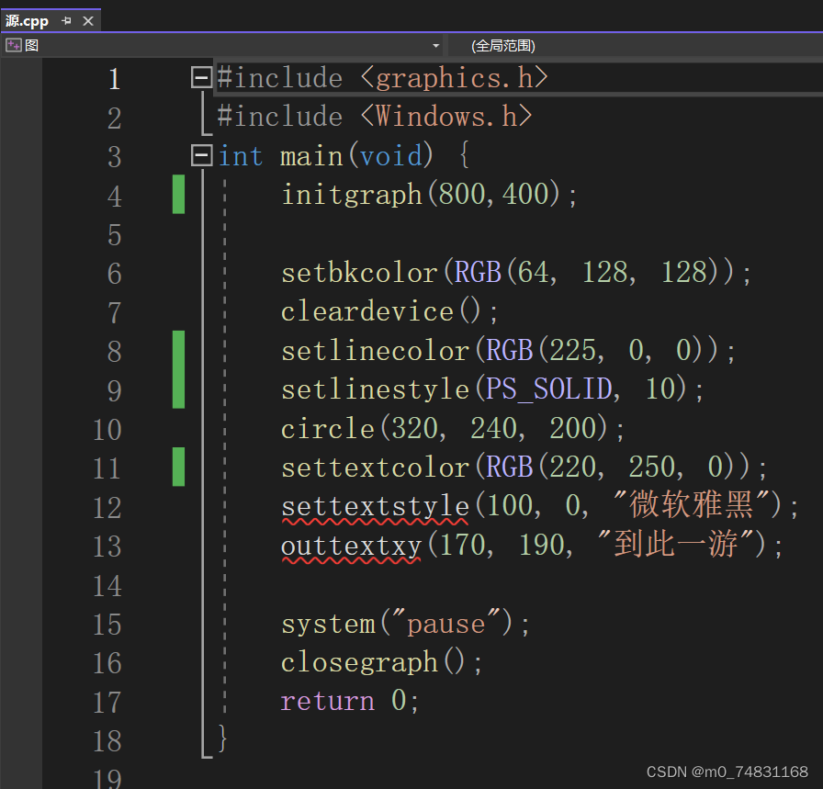
Task: Click the underlined outtextxy error
Action: click(351, 546)
